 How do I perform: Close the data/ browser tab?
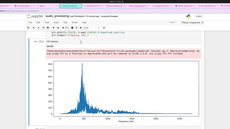pos(57,6)
